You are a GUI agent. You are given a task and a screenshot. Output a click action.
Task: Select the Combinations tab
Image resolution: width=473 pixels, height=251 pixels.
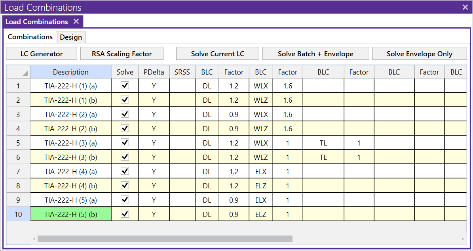[x=30, y=36]
